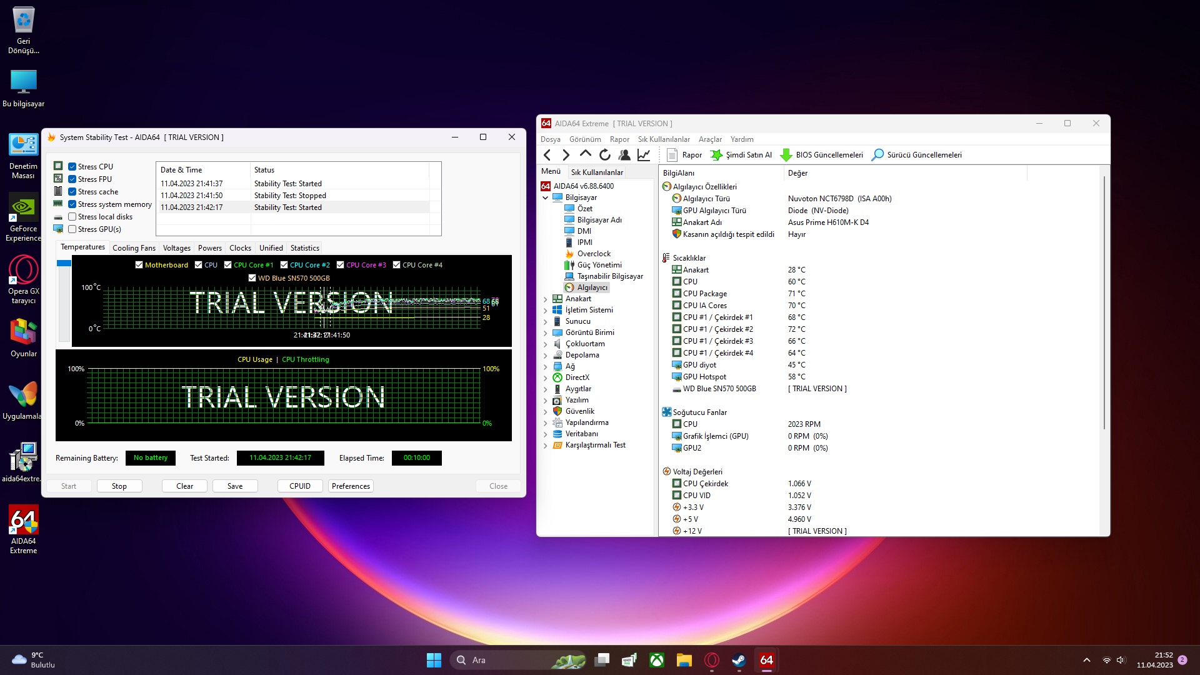Expand İşletim Sistemi tree node
The image size is (1200, 675).
545,311
